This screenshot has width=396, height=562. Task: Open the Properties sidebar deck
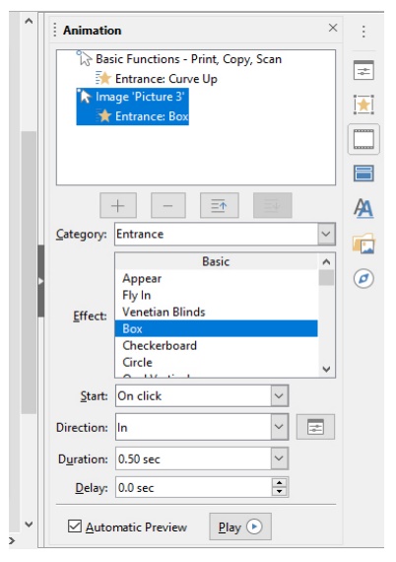(363, 70)
